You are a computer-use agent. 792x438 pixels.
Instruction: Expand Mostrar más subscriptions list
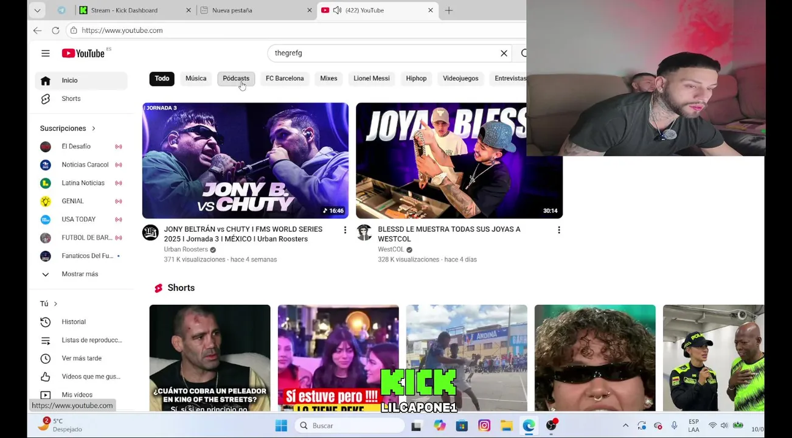pyautogui.click(x=82, y=274)
